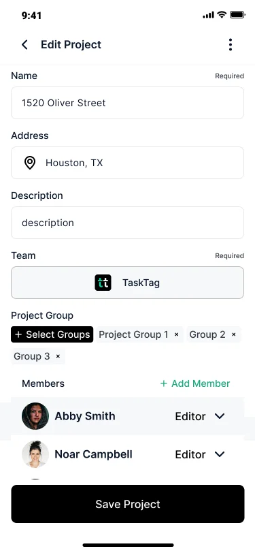Tap the battery icon in status bar

coord(238,15)
